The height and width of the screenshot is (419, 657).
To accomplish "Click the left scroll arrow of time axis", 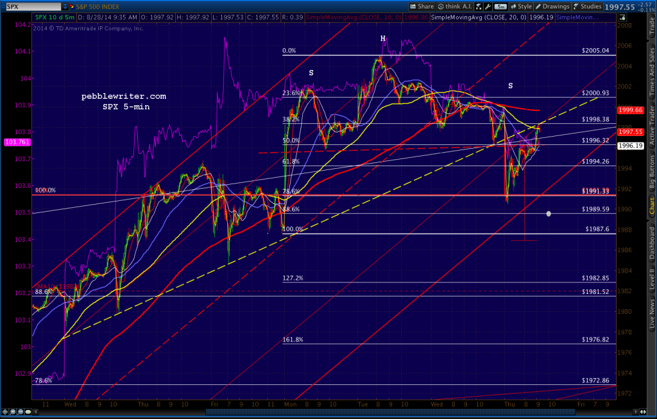I will 36,412.
